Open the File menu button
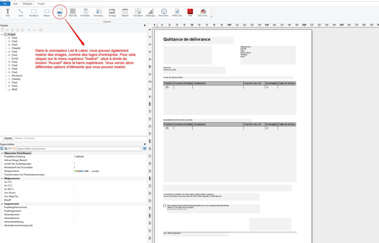 tap(5, 4)
